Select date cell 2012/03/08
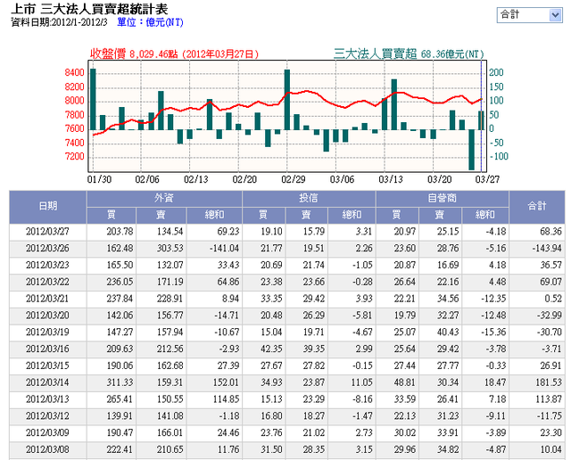This screenshot has height=460, width=571. pos(47,450)
